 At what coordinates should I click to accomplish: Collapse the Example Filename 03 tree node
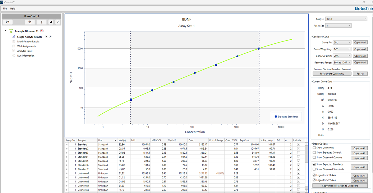[6, 30]
